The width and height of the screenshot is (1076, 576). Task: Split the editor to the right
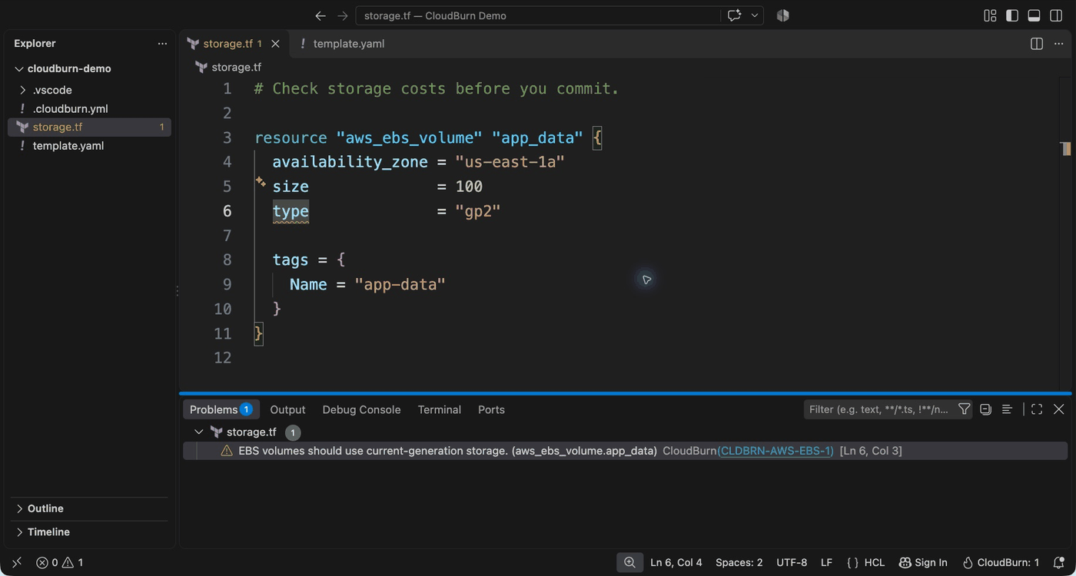coord(1037,44)
